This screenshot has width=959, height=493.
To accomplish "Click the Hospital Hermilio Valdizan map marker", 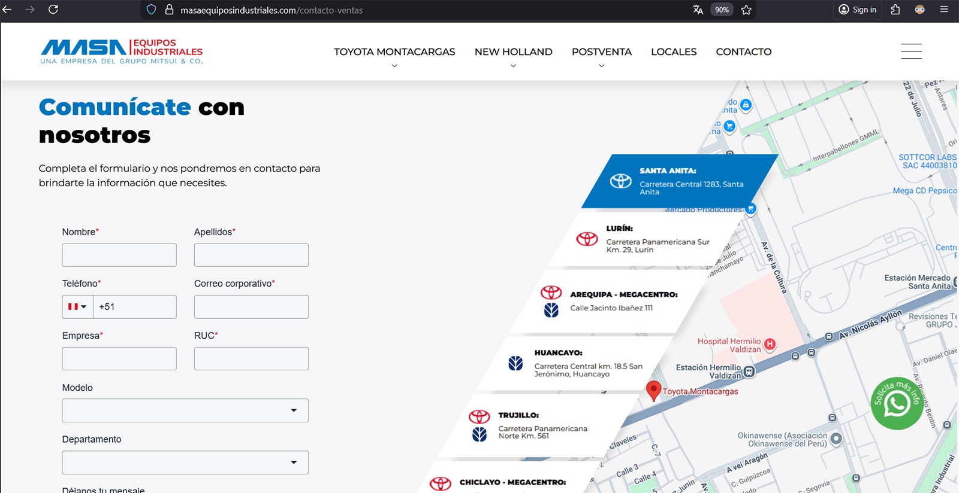I will (x=770, y=344).
